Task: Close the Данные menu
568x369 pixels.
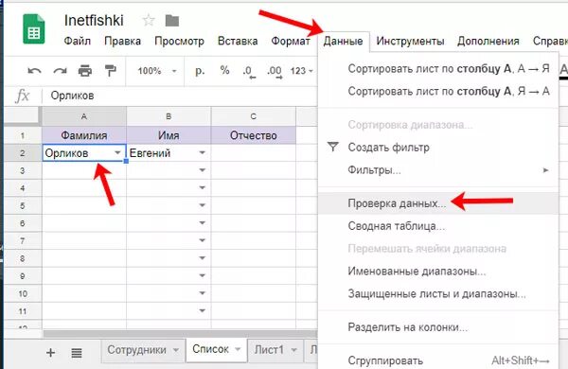Action: pos(343,41)
